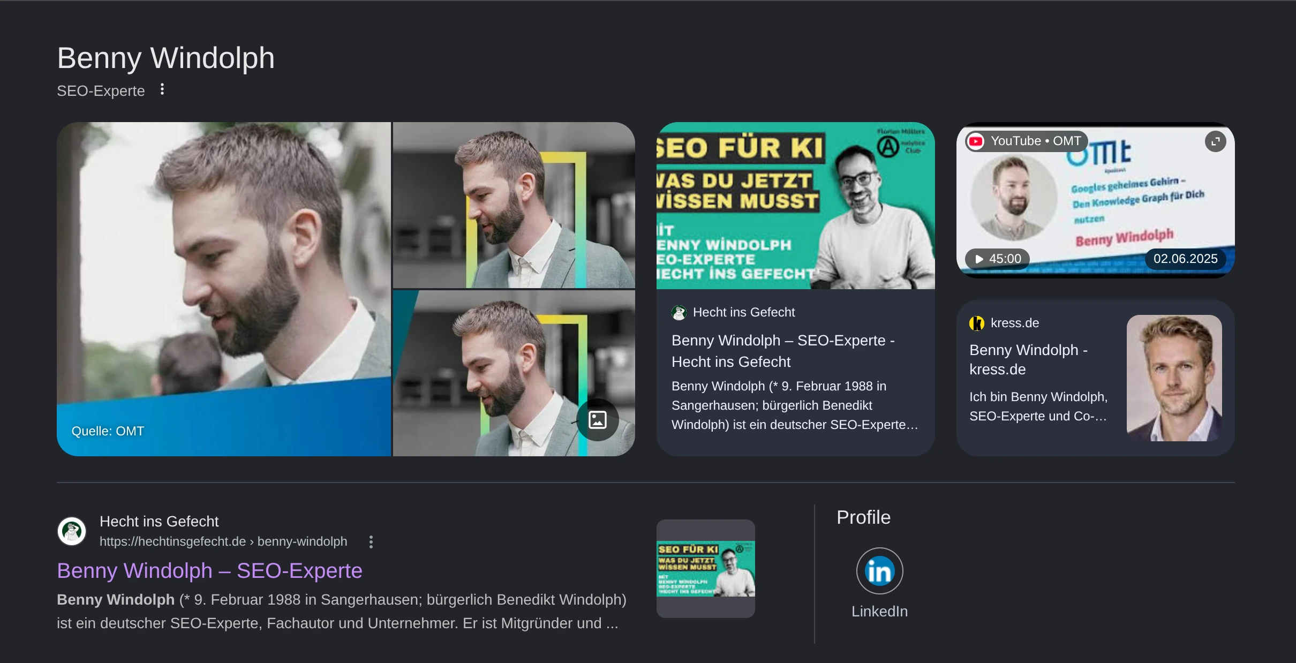Click the YouTube logo on video card
Viewport: 1296px width, 663px height.
[976, 141]
